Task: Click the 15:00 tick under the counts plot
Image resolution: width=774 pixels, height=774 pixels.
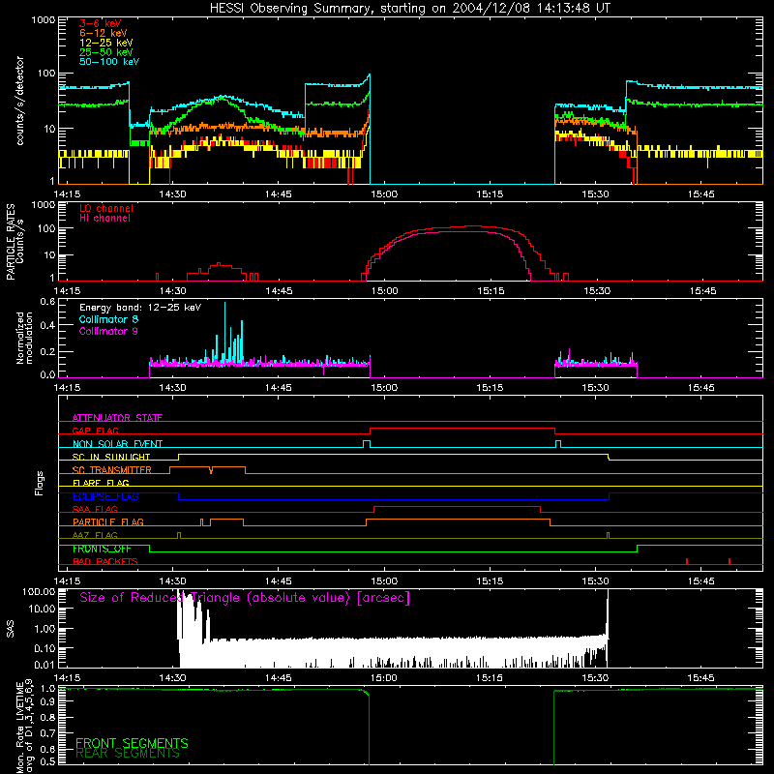Action: [383, 194]
